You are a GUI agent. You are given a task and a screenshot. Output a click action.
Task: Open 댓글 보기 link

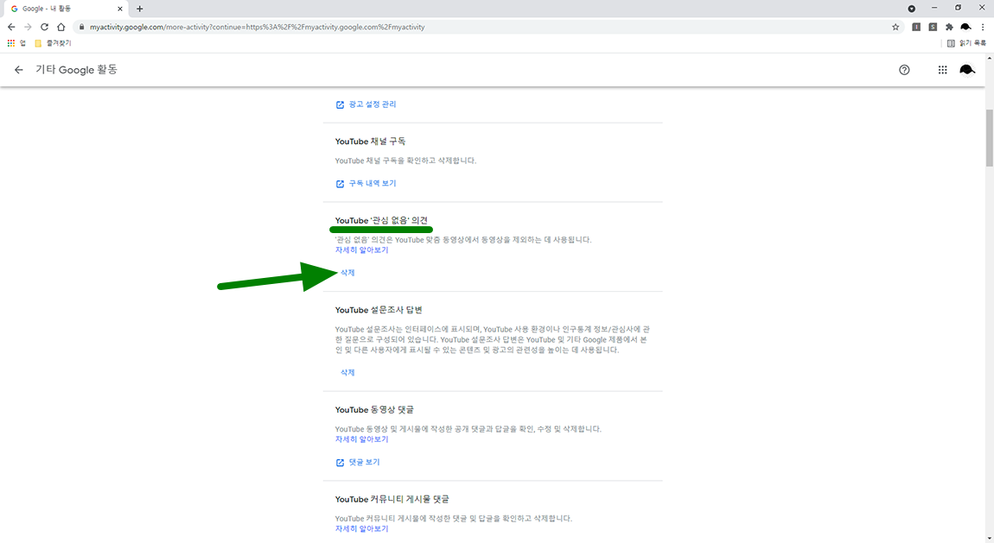(358, 463)
